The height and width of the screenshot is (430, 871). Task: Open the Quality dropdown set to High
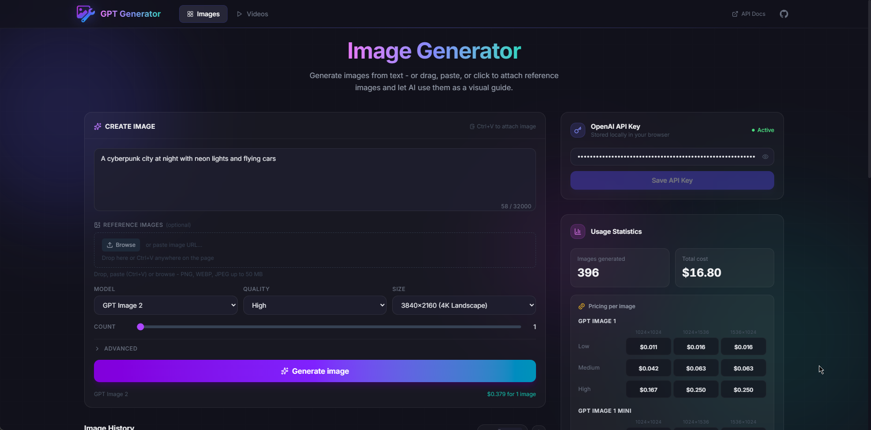315,305
